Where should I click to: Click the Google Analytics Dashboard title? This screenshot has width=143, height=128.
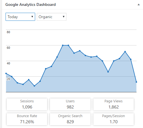click(31, 4)
